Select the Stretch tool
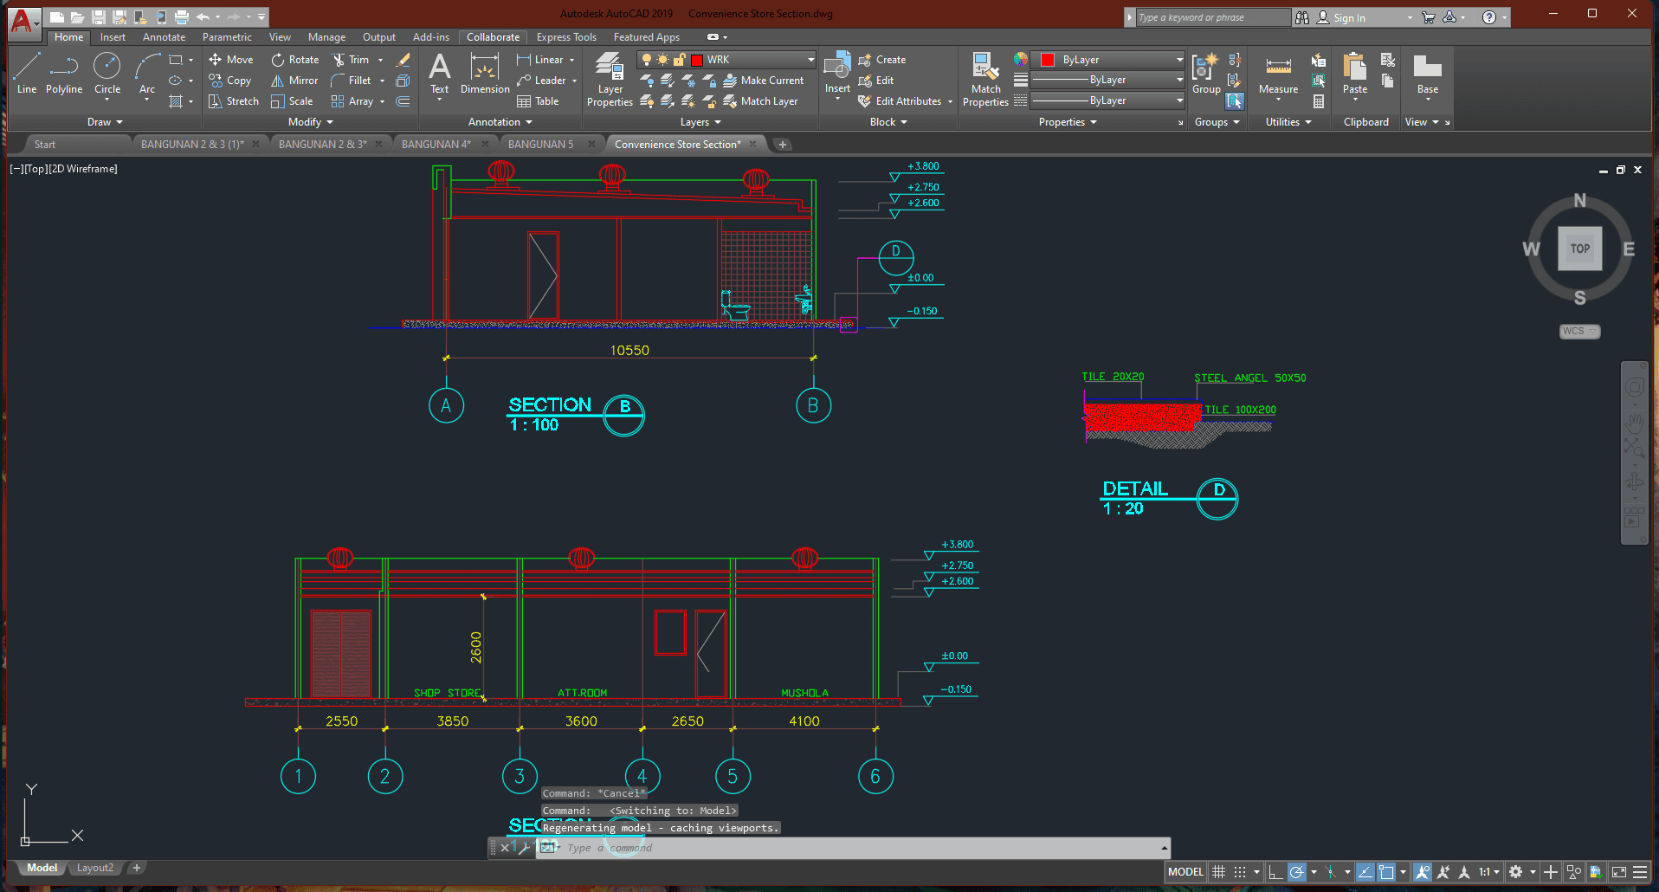The height and width of the screenshot is (892, 1659). tap(234, 101)
